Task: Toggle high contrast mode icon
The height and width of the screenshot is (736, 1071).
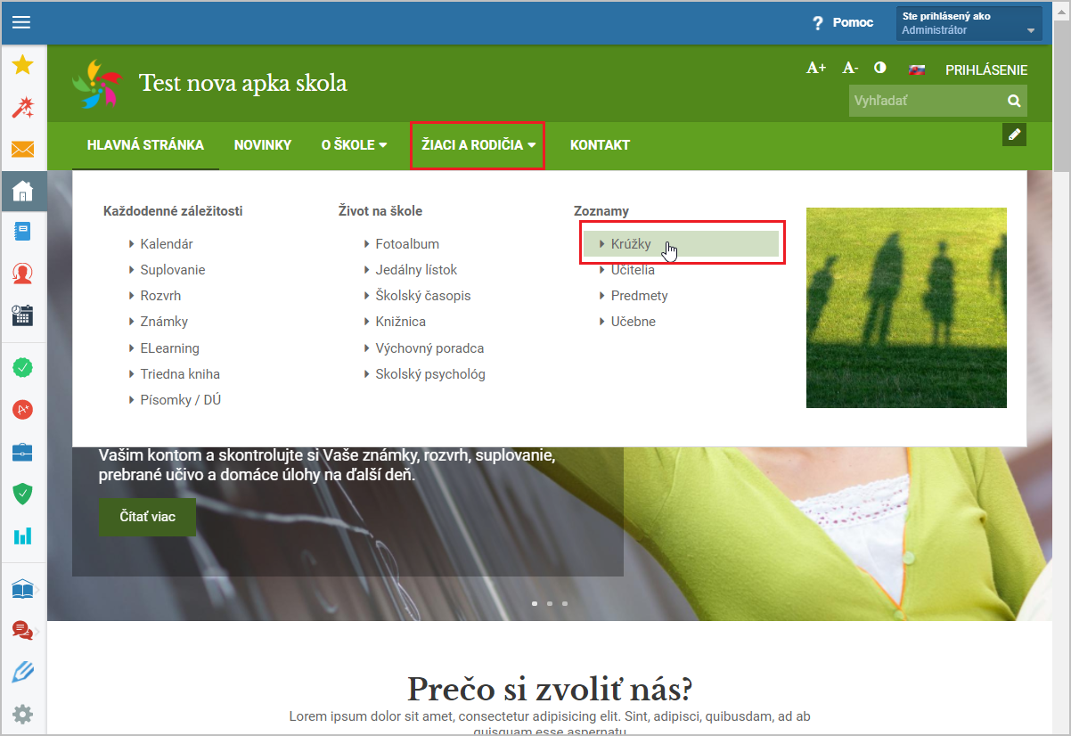Action: tap(880, 68)
